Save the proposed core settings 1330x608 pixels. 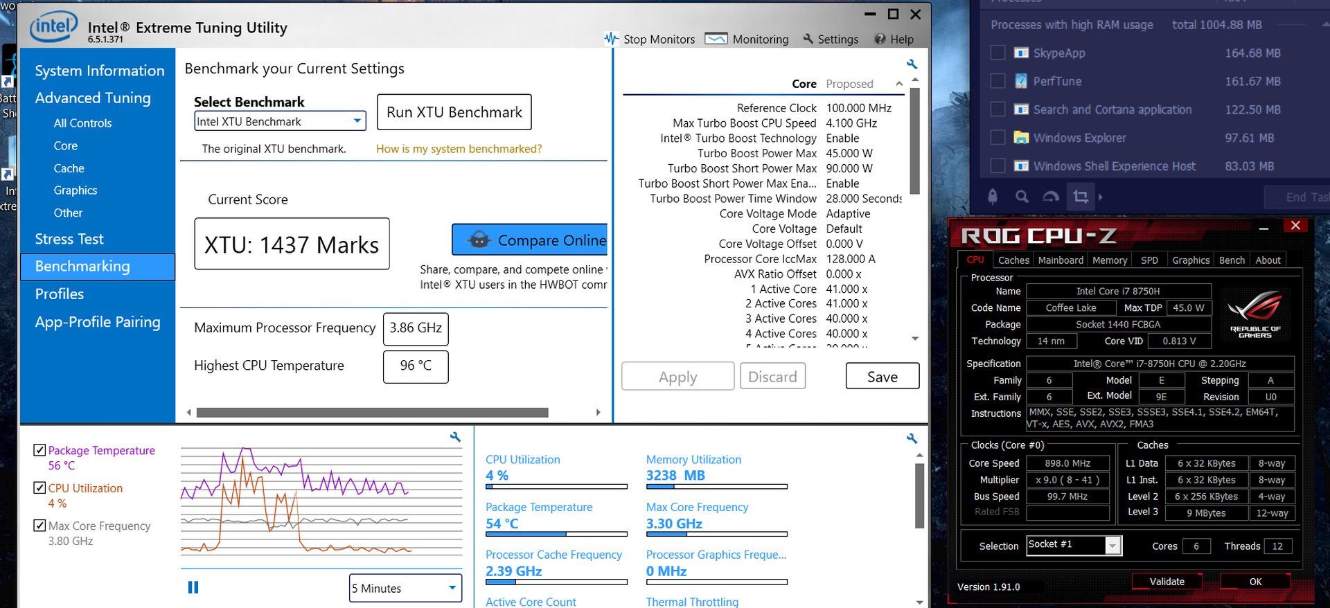click(x=883, y=376)
